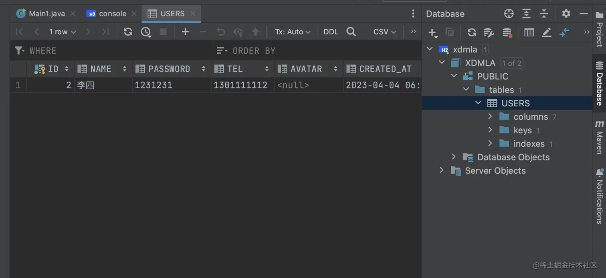The image size is (606, 278).
Task: Collapse all nodes in Database panel
Action: [544, 14]
